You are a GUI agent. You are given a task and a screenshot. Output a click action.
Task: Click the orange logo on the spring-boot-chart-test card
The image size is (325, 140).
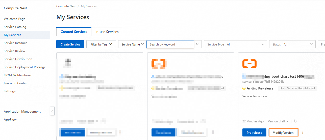[249, 64]
